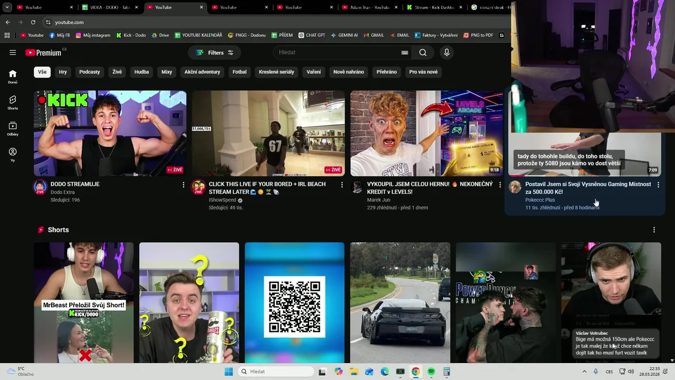
Task: Open the Kick - Dodo bookmark
Action: [131, 35]
